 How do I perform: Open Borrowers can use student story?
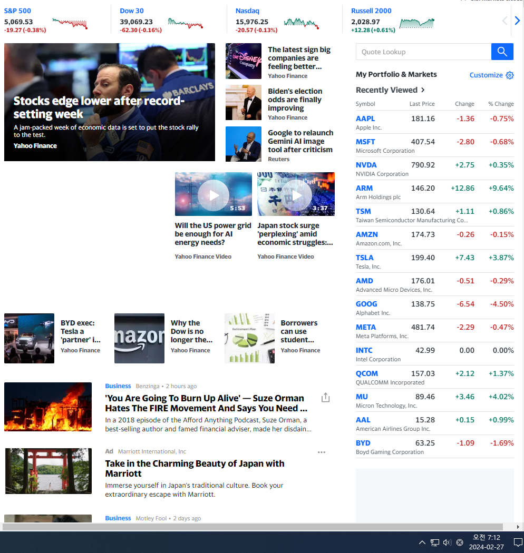pos(299,331)
